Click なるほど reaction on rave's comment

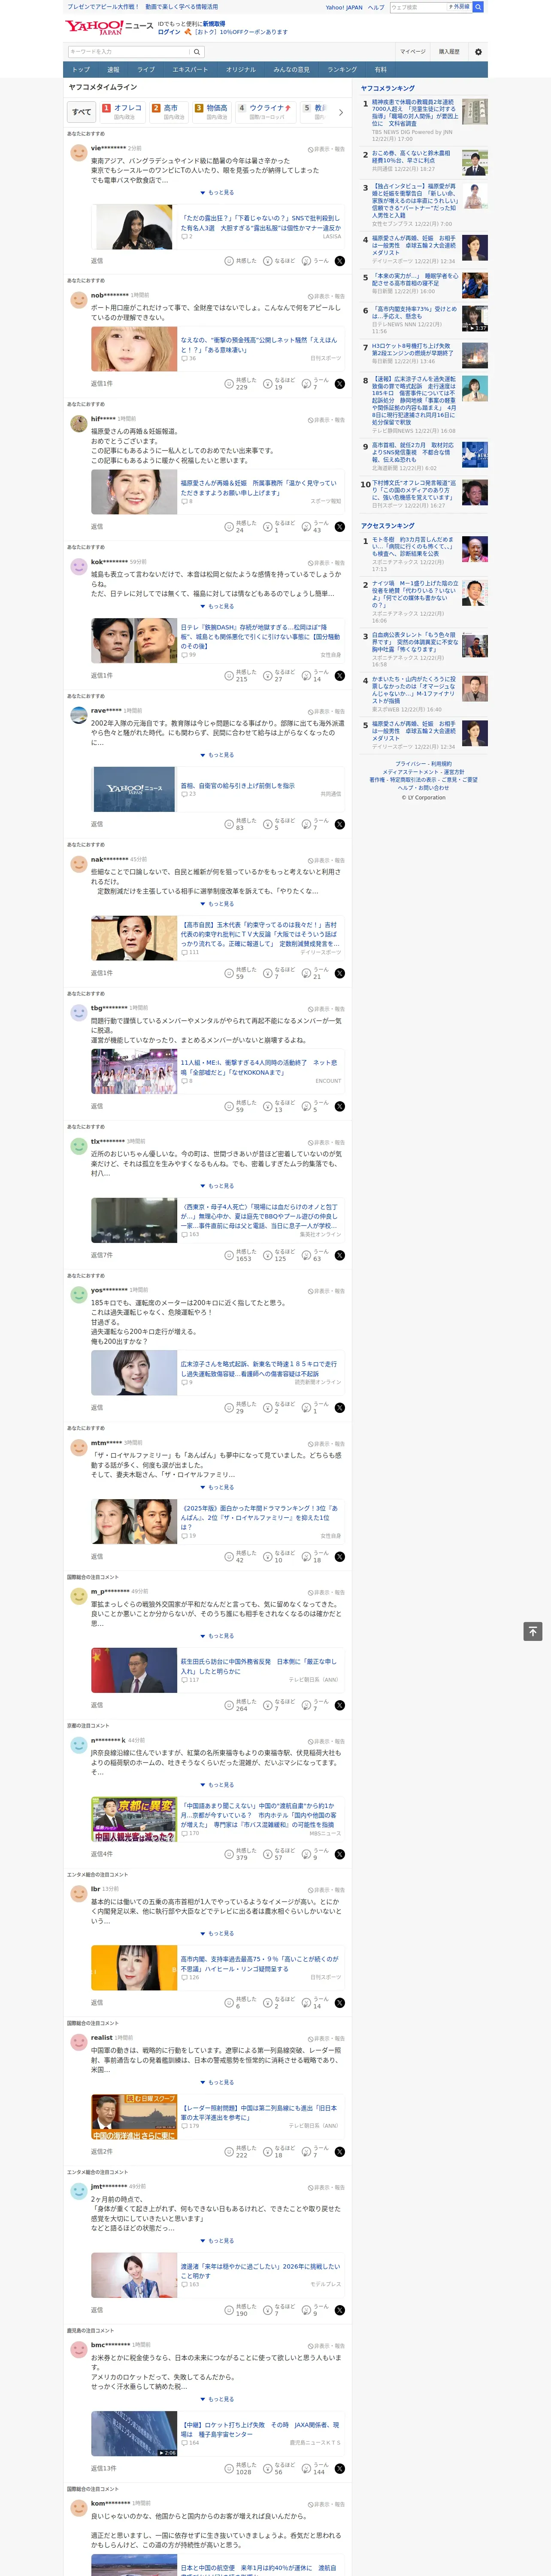[280, 824]
